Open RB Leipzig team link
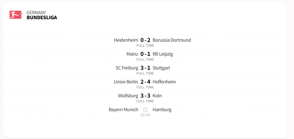 pos(163,54)
